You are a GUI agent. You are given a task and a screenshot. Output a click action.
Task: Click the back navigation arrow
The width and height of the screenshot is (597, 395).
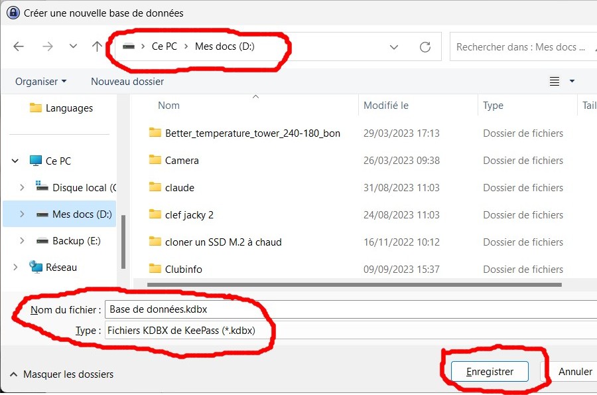[19, 46]
